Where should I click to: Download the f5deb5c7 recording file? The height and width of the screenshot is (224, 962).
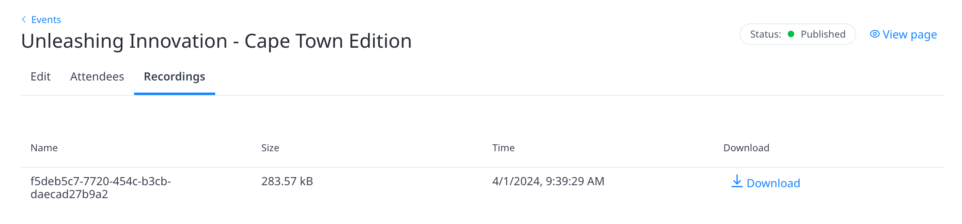[x=765, y=183]
